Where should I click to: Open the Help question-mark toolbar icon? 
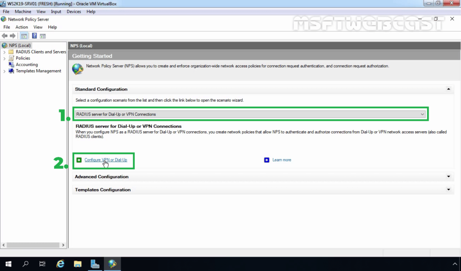click(x=34, y=36)
